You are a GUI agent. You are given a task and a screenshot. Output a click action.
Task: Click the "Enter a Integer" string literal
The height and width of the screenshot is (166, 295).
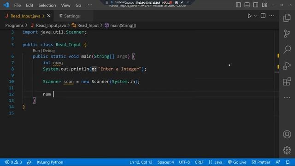click(x=120, y=69)
